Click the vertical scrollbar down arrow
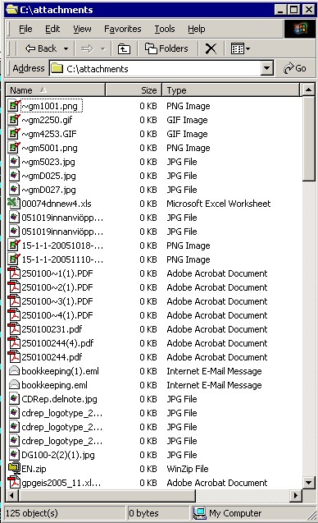The height and width of the screenshot is (523, 318). [x=308, y=482]
